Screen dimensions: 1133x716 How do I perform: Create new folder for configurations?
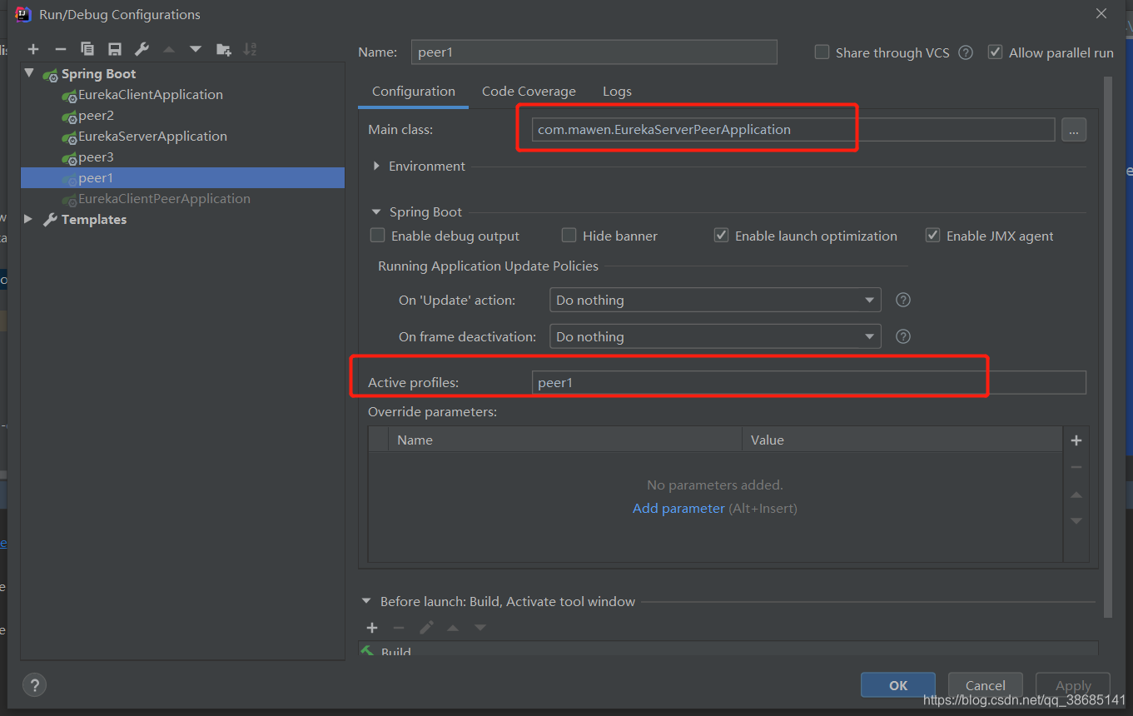point(223,49)
